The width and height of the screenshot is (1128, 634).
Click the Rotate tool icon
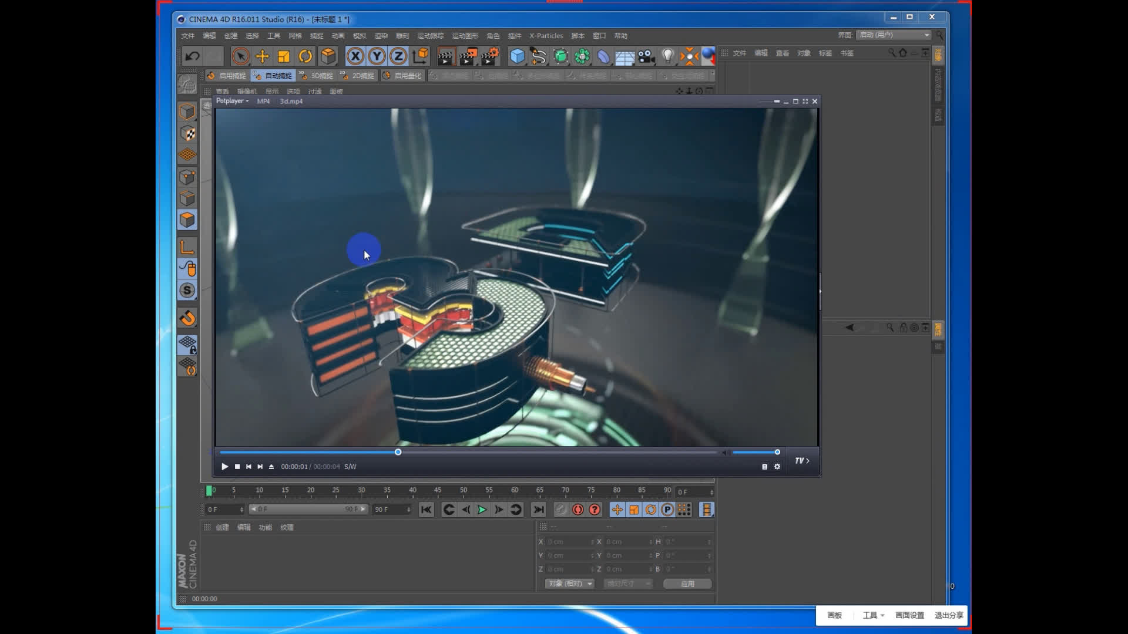tap(307, 56)
